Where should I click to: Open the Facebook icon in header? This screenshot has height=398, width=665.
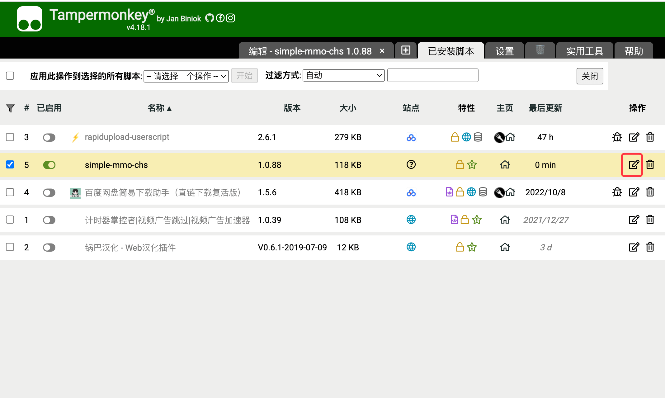pyautogui.click(x=220, y=18)
